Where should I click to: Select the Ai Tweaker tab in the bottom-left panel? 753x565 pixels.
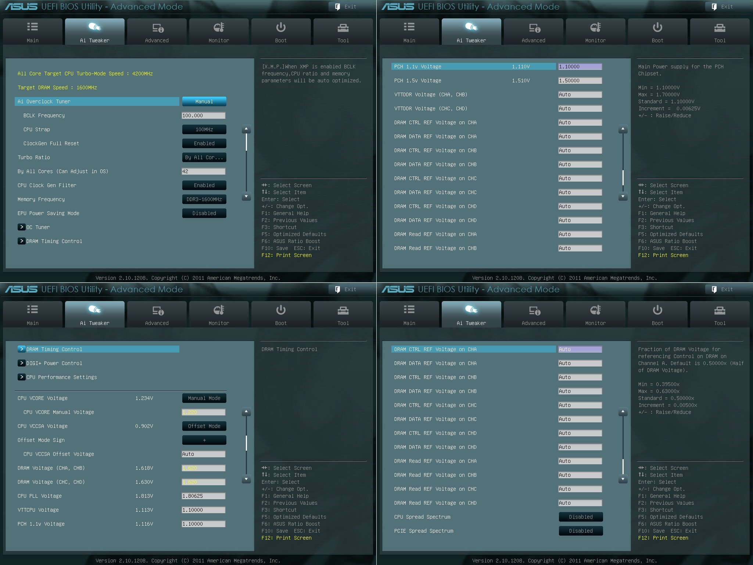coord(95,315)
